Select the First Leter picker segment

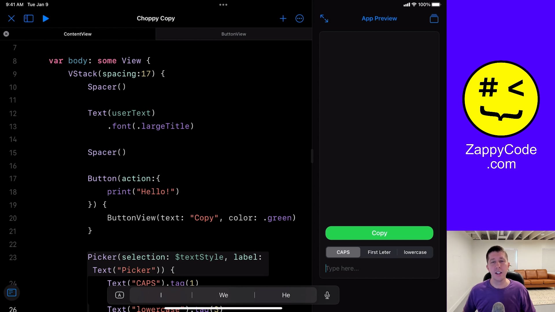pos(379,252)
